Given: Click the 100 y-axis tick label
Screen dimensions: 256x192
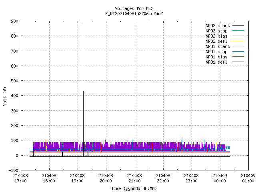Looking at the screenshot, I should [14, 140].
